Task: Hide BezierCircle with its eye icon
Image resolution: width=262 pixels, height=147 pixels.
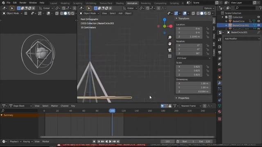Action: 259,21
